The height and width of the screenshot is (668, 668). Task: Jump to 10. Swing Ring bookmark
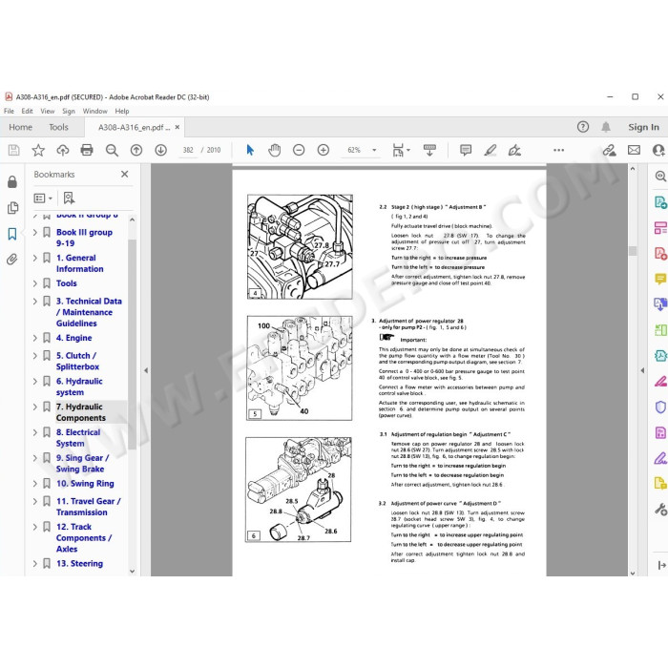(85, 484)
